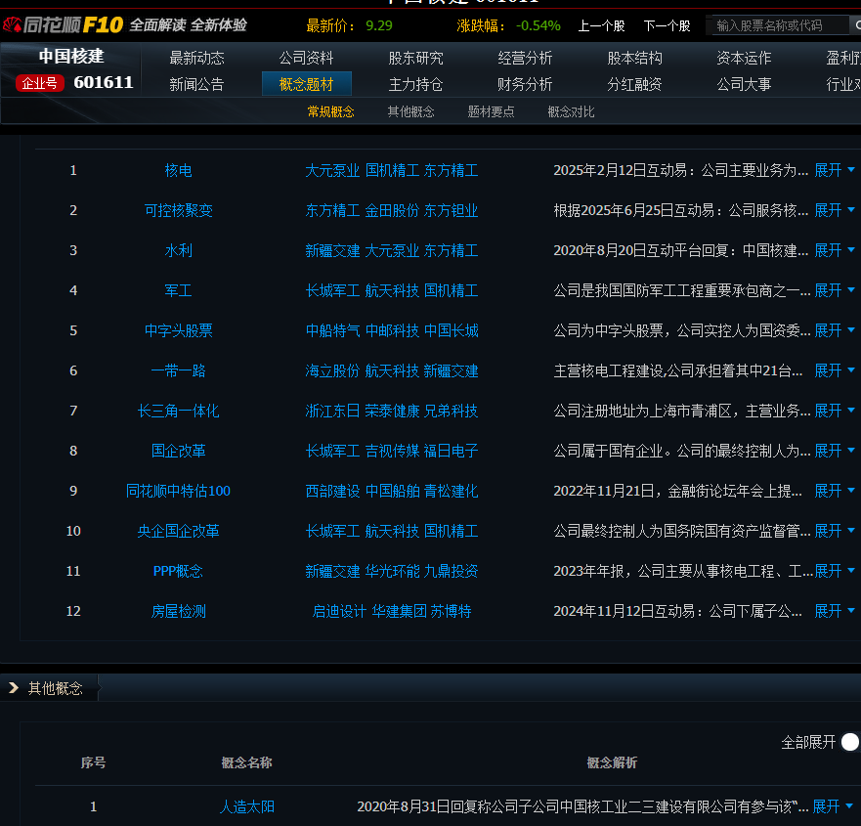The width and height of the screenshot is (861, 826).
Task: Open 东方钽业 stock in 可控核聚变 row
Action: 451,210
